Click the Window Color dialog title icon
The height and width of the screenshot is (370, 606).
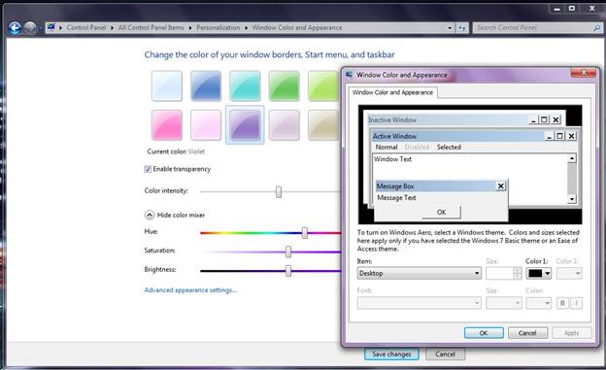click(350, 74)
